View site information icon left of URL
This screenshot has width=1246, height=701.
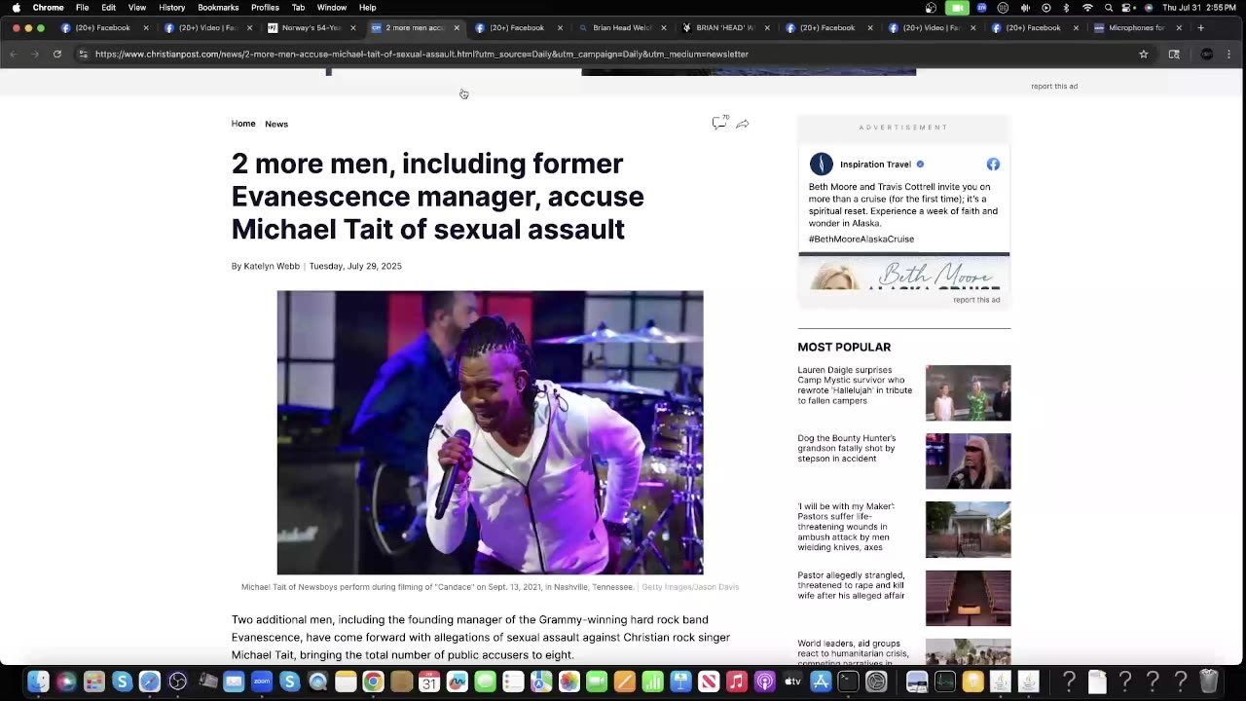[x=83, y=55]
